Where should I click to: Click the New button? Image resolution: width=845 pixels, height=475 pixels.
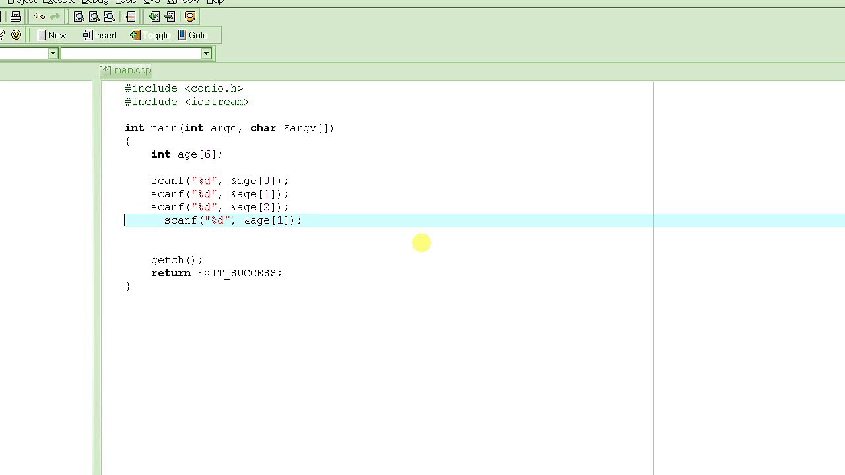[x=51, y=35]
